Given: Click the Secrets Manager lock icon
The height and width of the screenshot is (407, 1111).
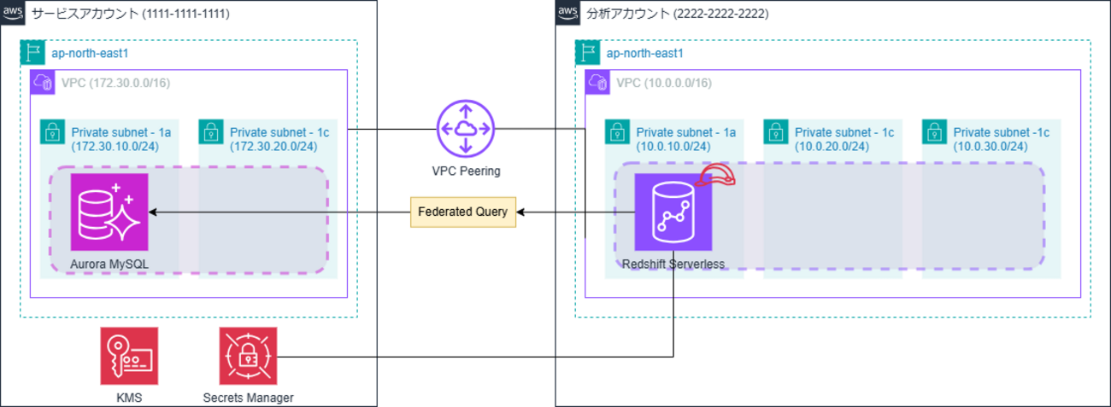Looking at the screenshot, I should click(248, 356).
